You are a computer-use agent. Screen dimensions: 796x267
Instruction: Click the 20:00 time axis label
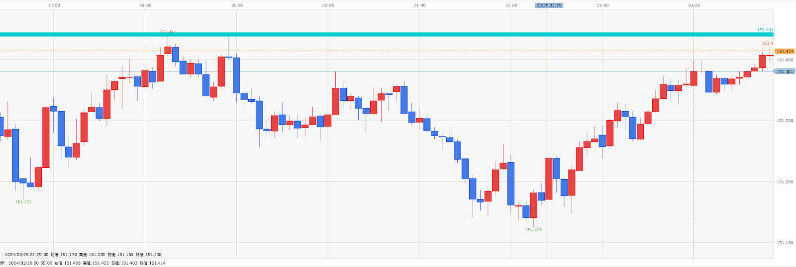(328, 5)
